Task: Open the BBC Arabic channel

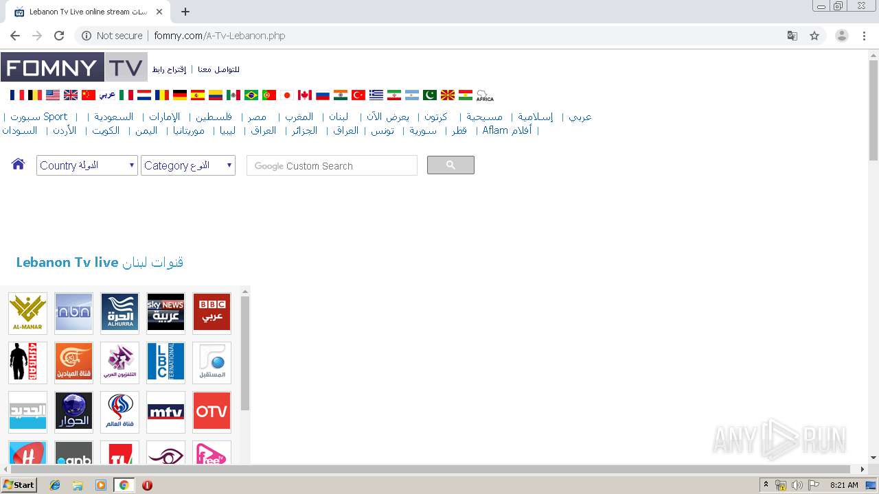Action: (x=212, y=313)
